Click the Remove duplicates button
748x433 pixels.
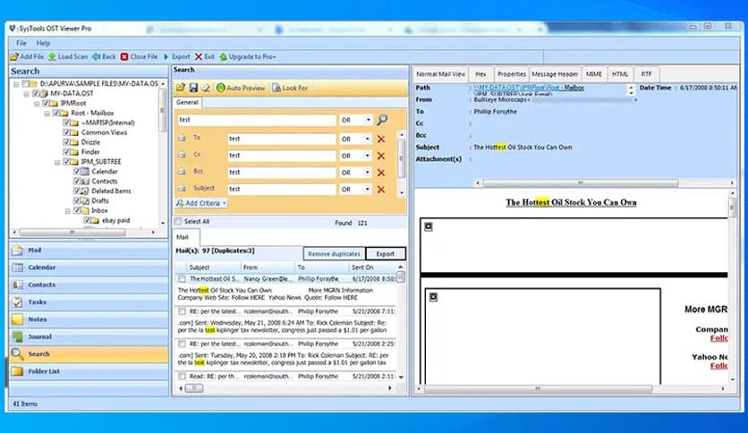(334, 254)
